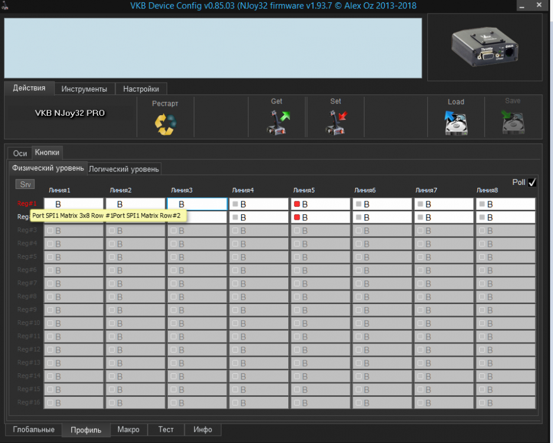Image resolution: width=553 pixels, height=443 pixels.
Task: Click the Load hard drive icon
Action: 456,123
